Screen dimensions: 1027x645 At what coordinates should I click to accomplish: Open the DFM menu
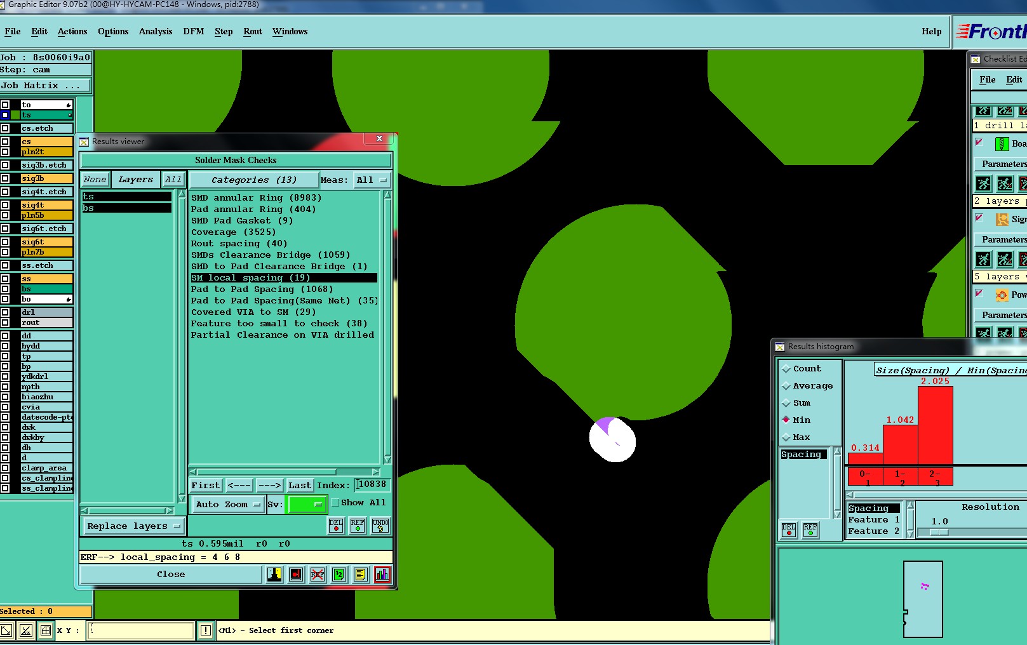point(194,32)
